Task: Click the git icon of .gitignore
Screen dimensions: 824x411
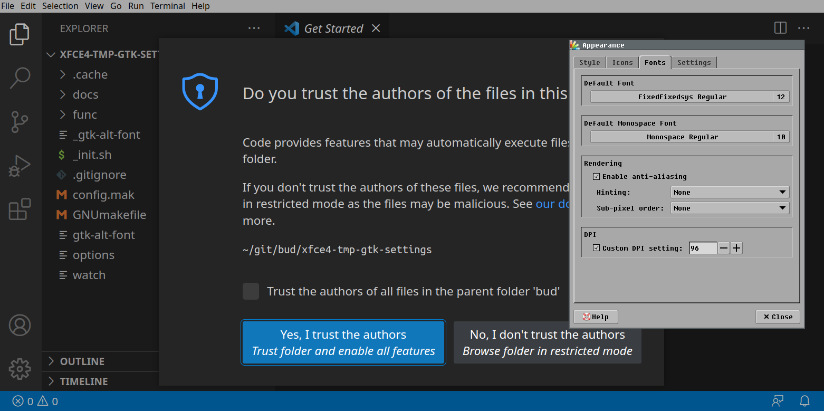Action: click(62, 175)
